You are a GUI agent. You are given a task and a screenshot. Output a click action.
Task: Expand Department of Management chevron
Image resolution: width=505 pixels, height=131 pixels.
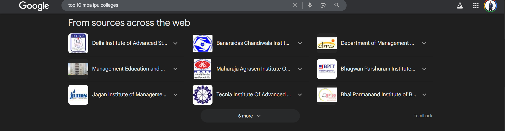424,43
